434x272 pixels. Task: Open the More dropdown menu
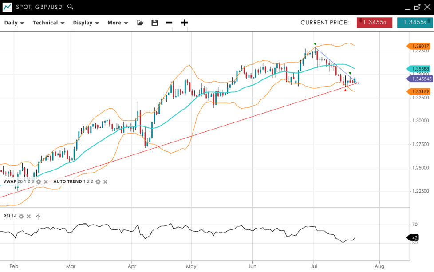pyautogui.click(x=118, y=23)
